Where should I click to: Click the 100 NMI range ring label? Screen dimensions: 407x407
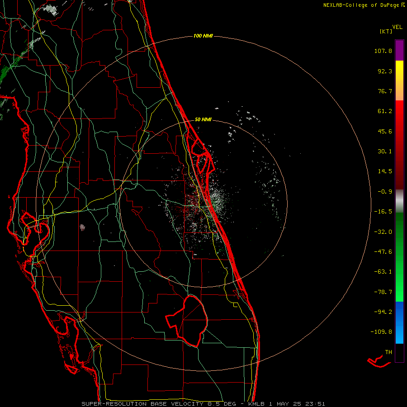point(203,36)
